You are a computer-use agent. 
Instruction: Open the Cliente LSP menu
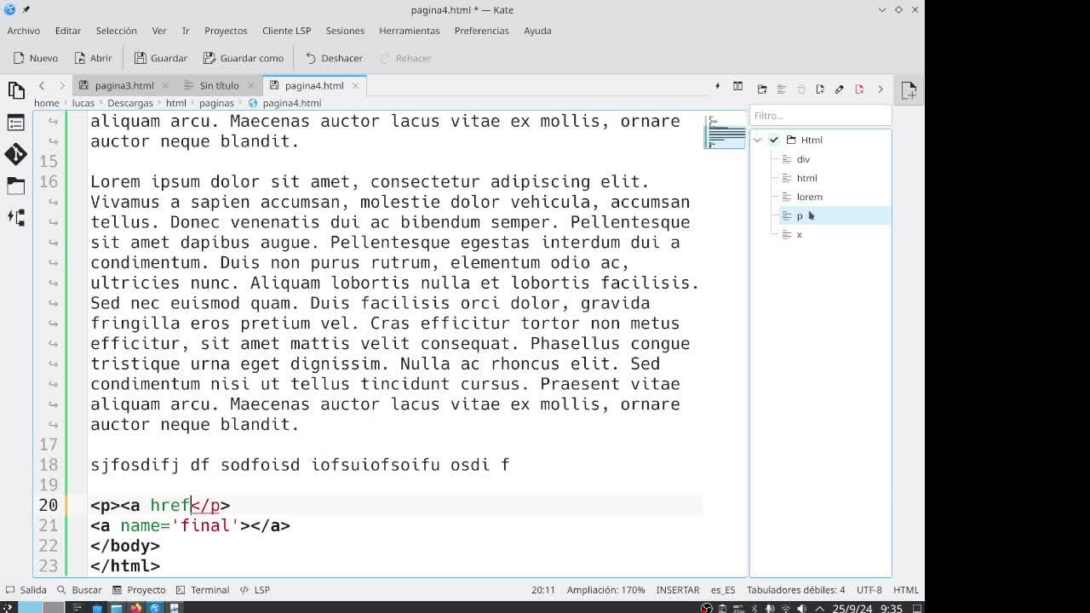[x=286, y=31]
